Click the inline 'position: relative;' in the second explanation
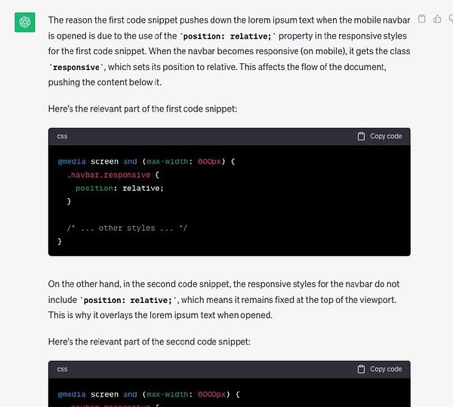Screen dimensions: 453x407 pos(128,300)
